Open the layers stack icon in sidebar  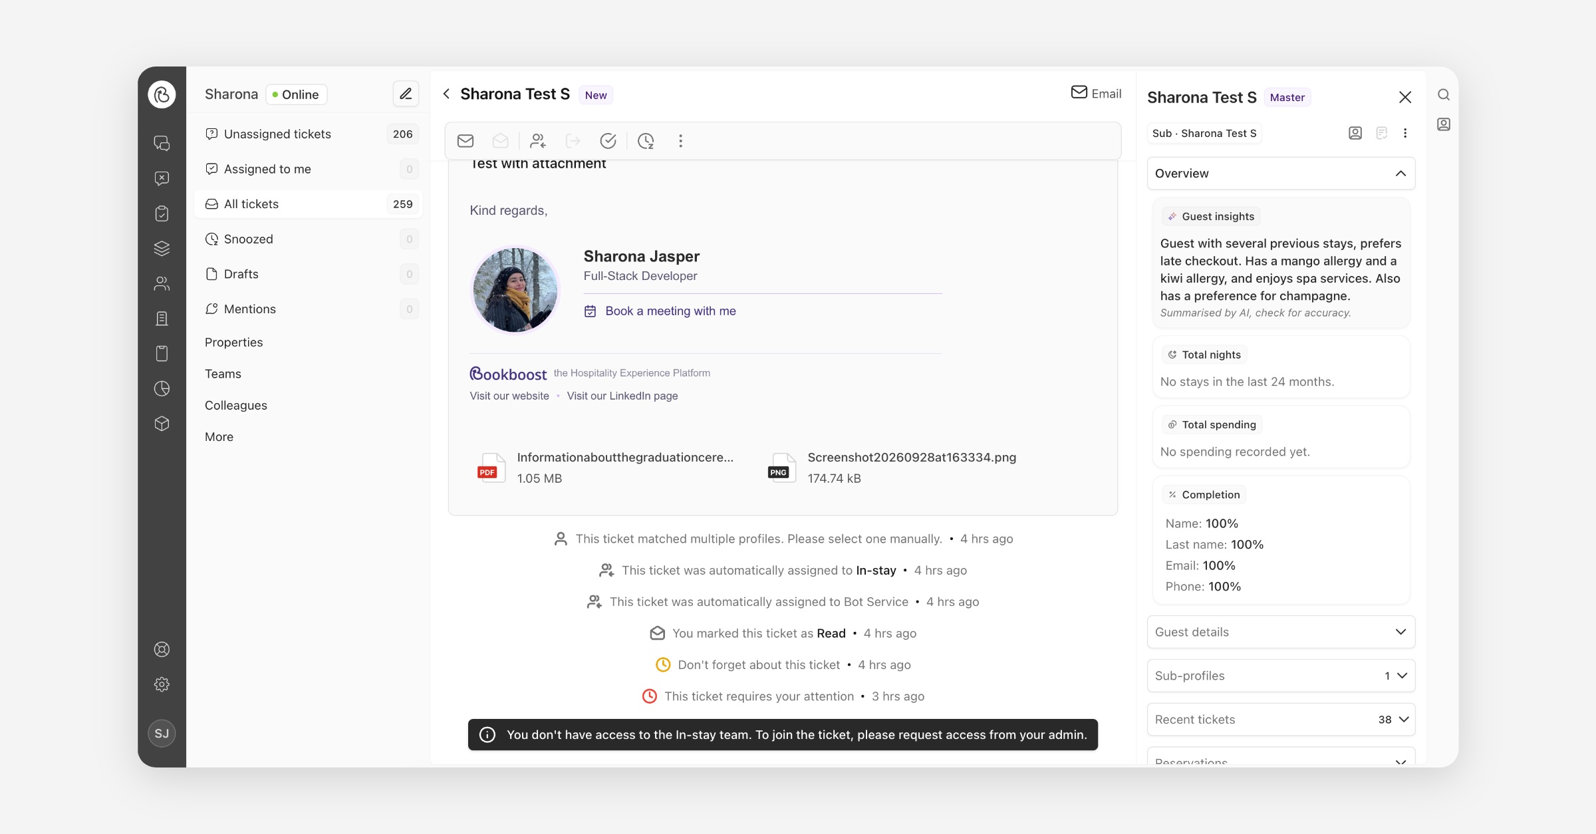pyautogui.click(x=162, y=248)
